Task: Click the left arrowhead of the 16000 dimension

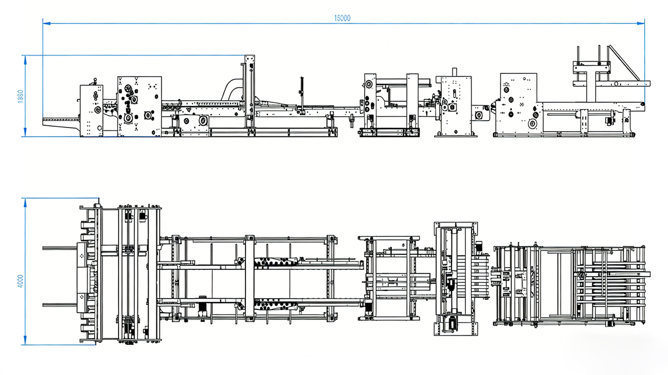Action: 46,23
